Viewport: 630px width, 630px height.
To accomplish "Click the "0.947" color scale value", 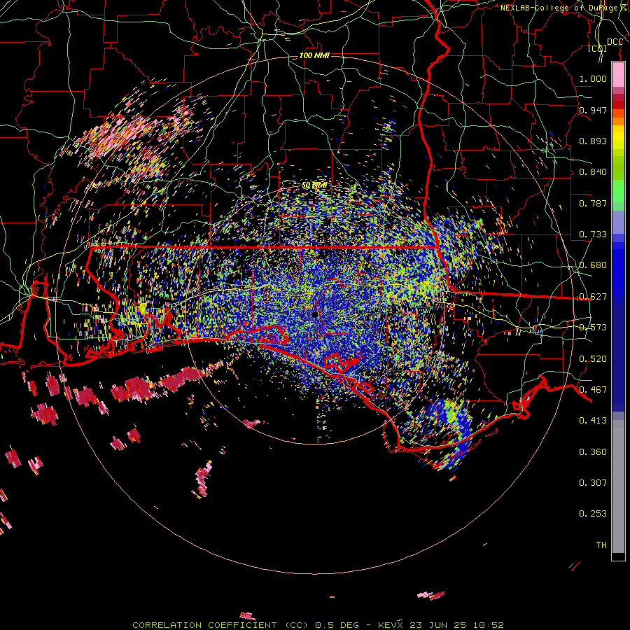I will click(x=593, y=110).
